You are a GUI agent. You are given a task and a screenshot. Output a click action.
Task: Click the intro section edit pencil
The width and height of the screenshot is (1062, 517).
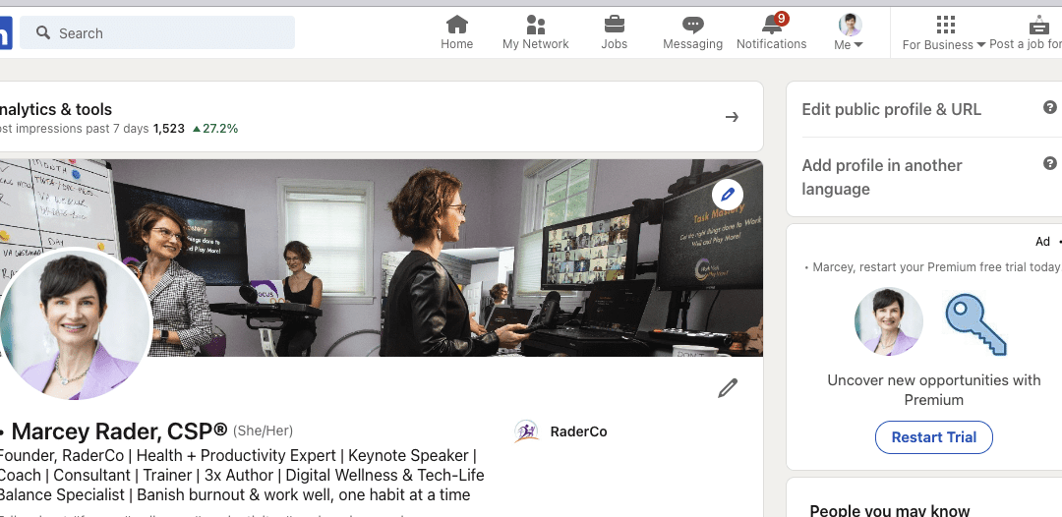[x=728, y=388]
